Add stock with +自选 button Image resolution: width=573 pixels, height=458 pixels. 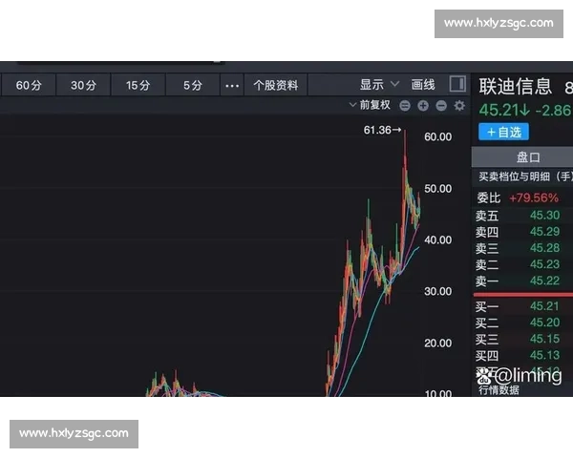[503, 132]
